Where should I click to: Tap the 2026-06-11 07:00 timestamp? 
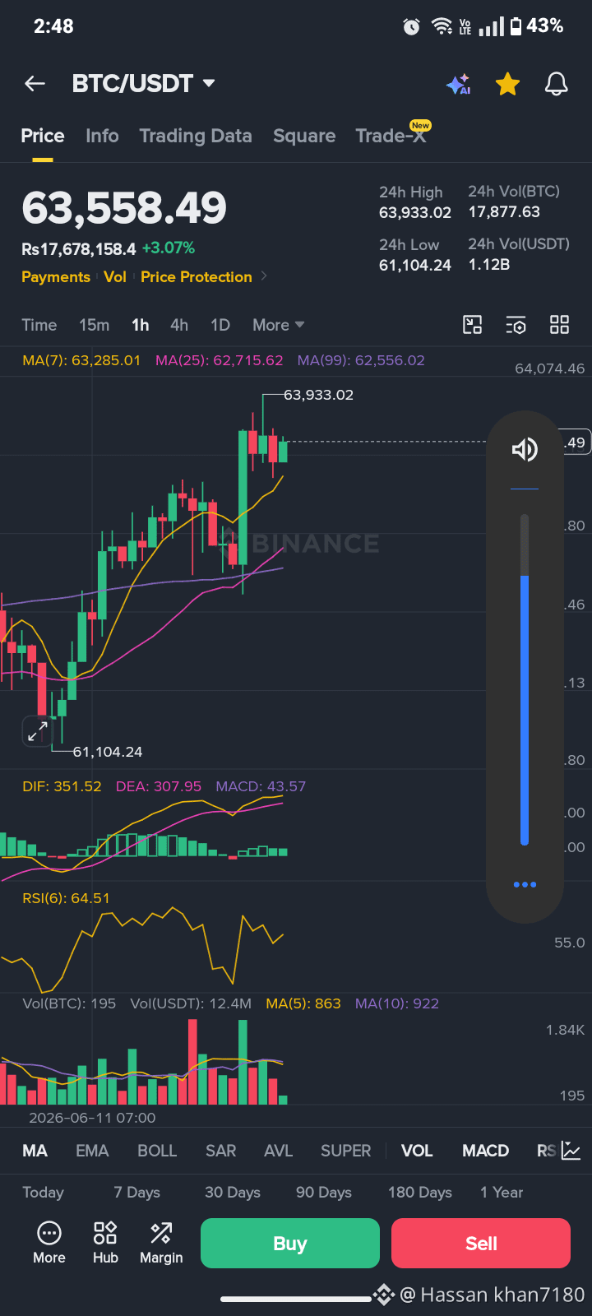(x=92, y=1118)
